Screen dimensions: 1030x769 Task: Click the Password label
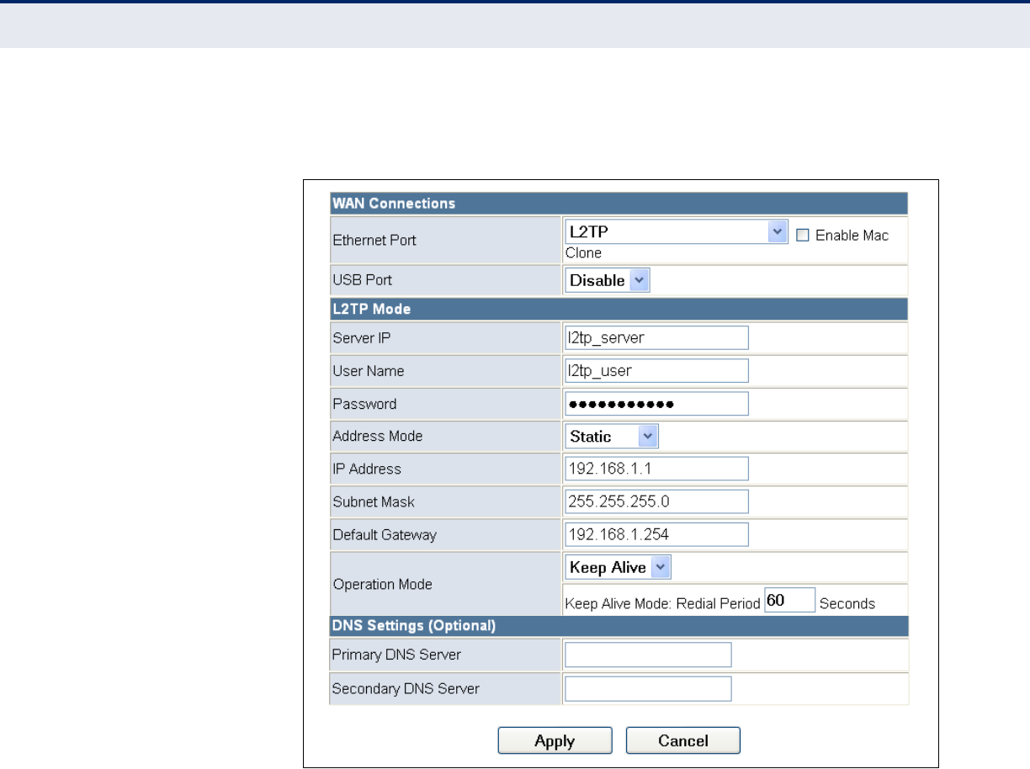point(364,404)
